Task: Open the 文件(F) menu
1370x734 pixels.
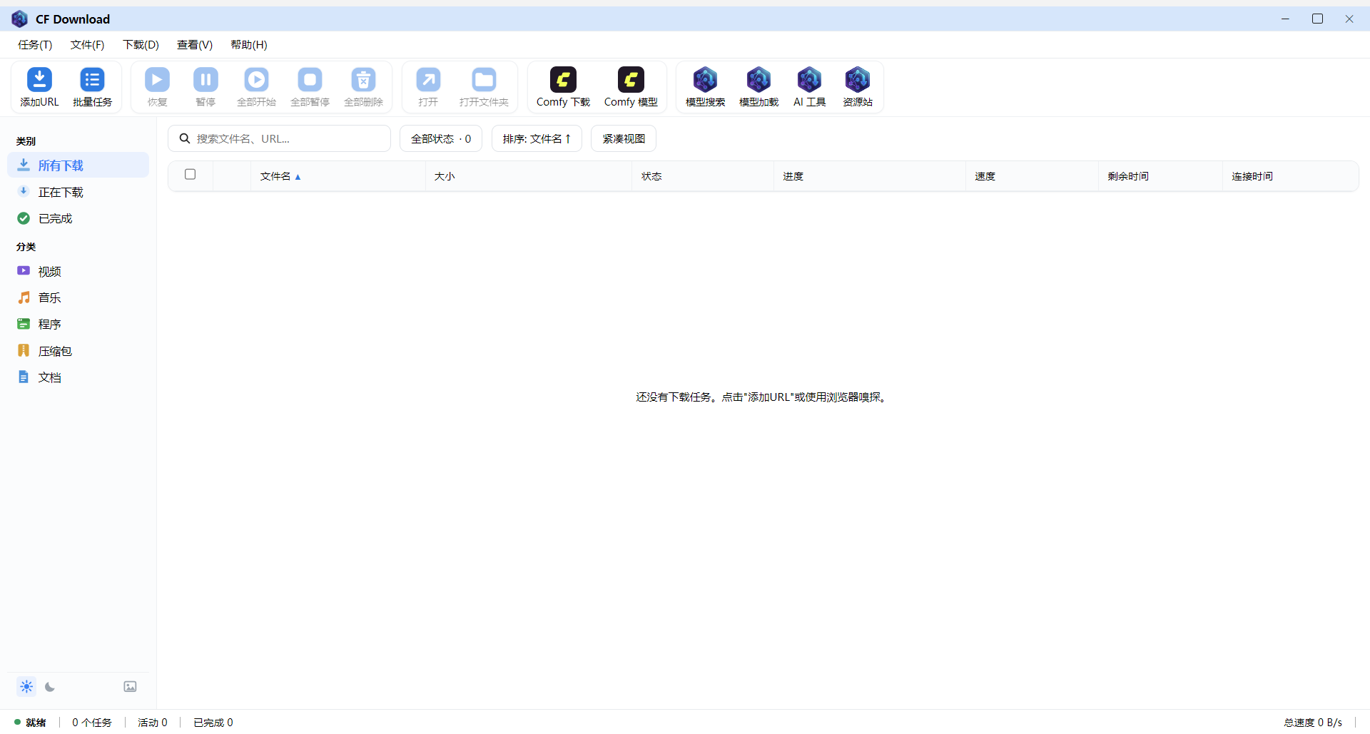Action: 87,45
